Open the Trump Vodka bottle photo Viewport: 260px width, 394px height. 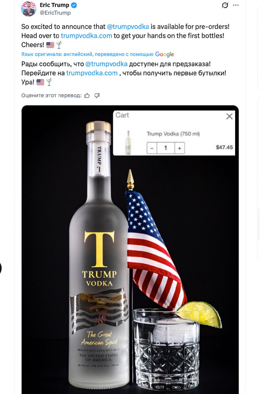130,249
